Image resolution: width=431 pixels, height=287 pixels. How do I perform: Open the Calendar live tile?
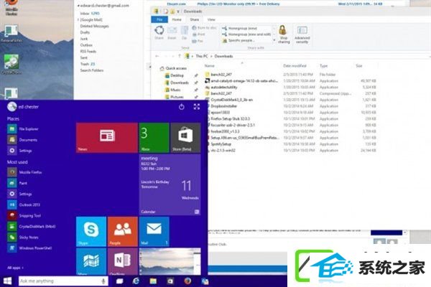coord(170,184)
